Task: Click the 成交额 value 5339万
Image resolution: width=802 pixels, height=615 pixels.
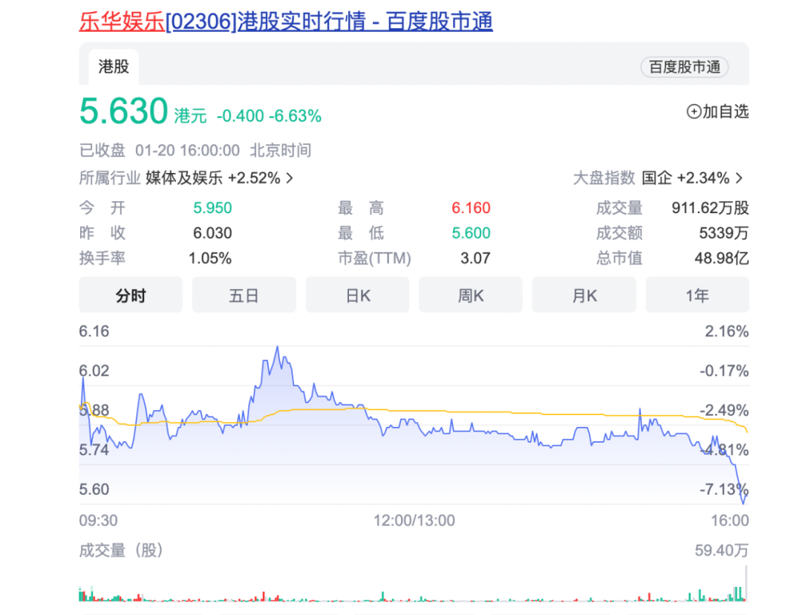Action: (x=724, y=232)
